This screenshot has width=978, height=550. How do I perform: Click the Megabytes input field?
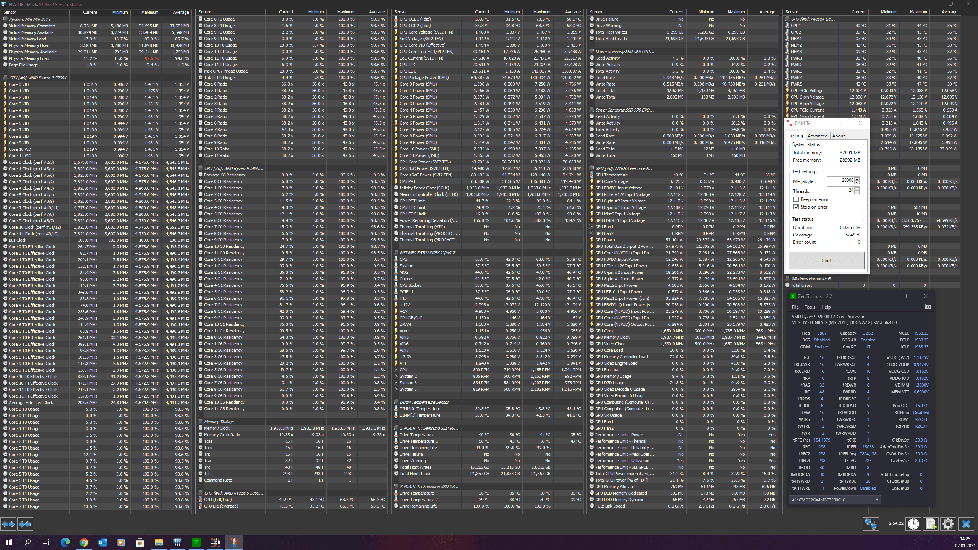tap(840, 180)
